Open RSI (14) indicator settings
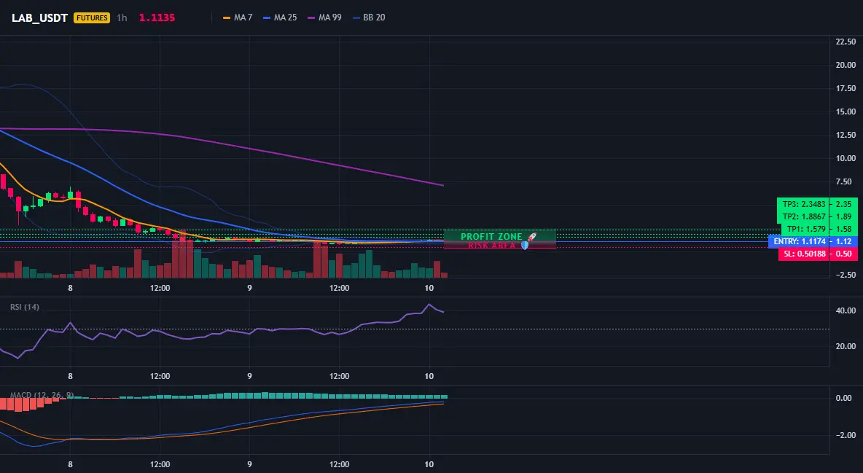The width and height of the screenshot is (863, 473). pos(25,307)
